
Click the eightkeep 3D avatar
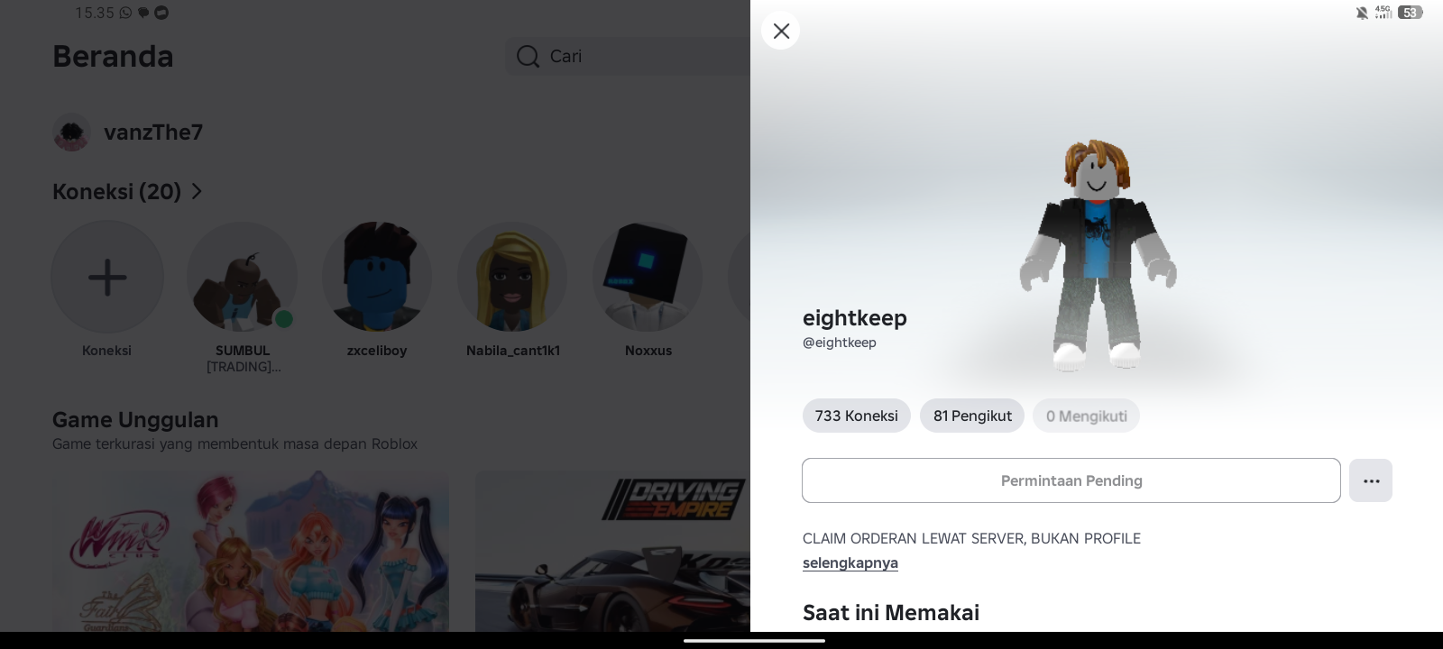[1098, 255]
